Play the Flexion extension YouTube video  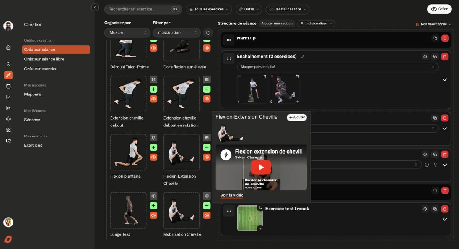pos(261,167)
